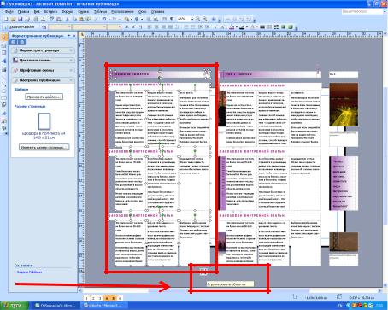
Task: Click the Print icon in the standard toolbar
Action: click(x=36, y=20)
